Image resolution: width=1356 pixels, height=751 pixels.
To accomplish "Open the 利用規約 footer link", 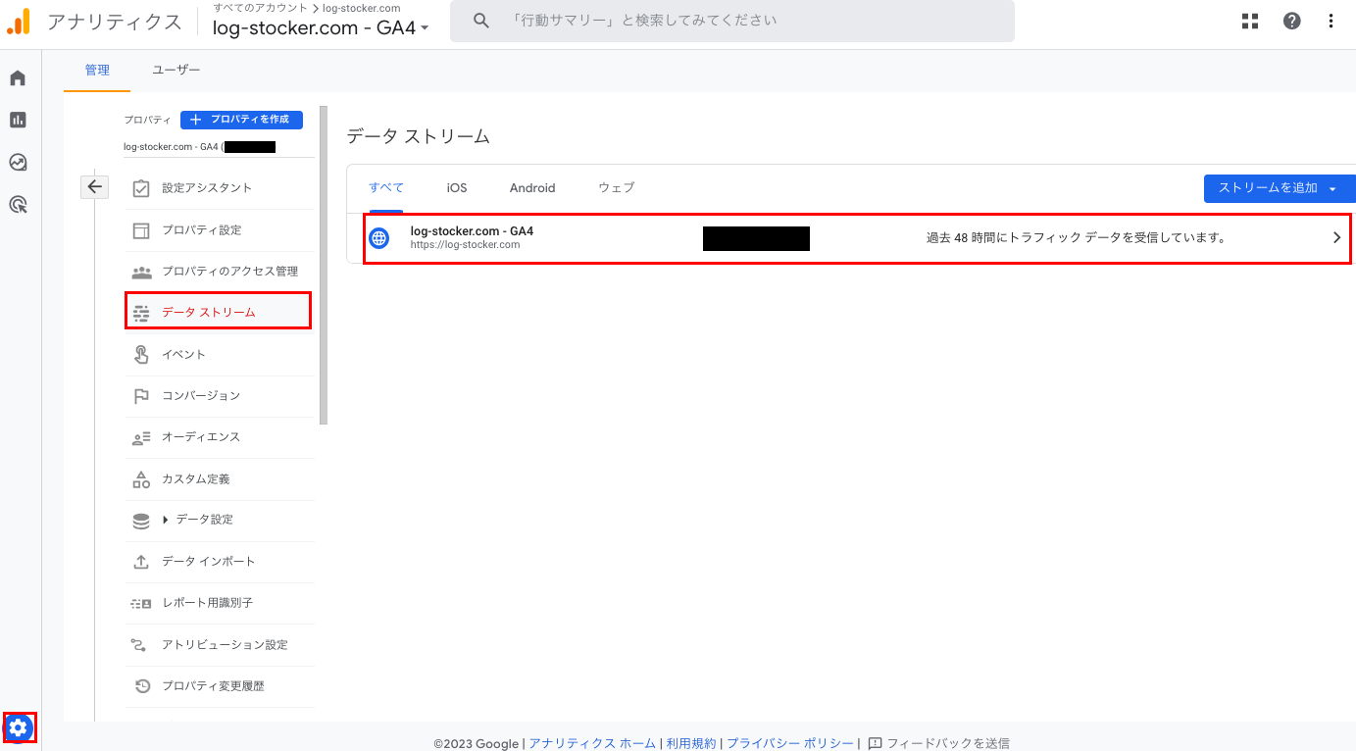I will [x=691, y=743].
